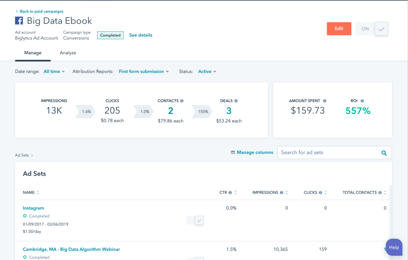The image size is (408, 260).
Task: Click the $1.00/day budget text
Action: click(x=32, y=231)
